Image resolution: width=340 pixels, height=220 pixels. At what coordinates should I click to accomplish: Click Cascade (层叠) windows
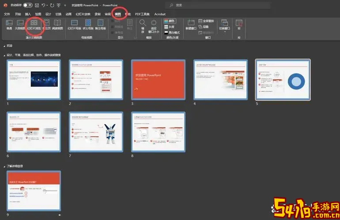pyautogui.click(x=204, y=27)
